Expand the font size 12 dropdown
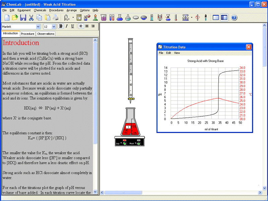 54,27
